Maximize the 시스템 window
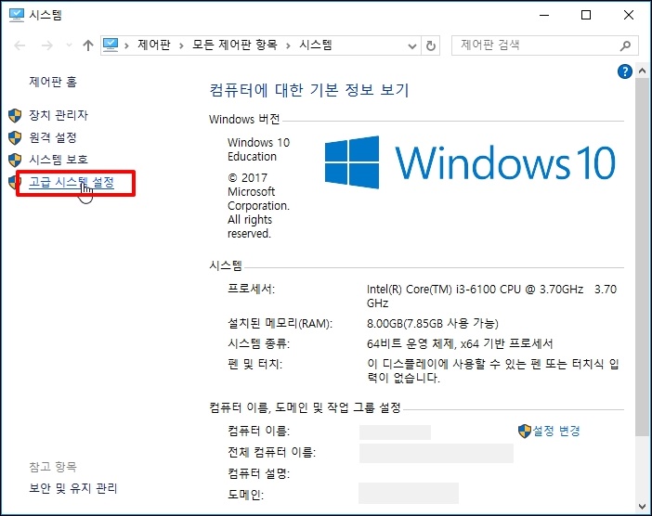The height and width of the screenshot is (516, 652). point(586,16)
